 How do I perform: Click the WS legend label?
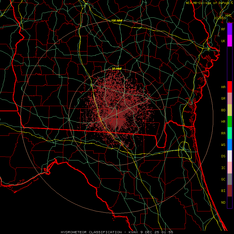[x=223, y=145]
